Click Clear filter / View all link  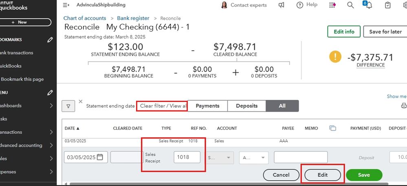click(x=163, y=106)
